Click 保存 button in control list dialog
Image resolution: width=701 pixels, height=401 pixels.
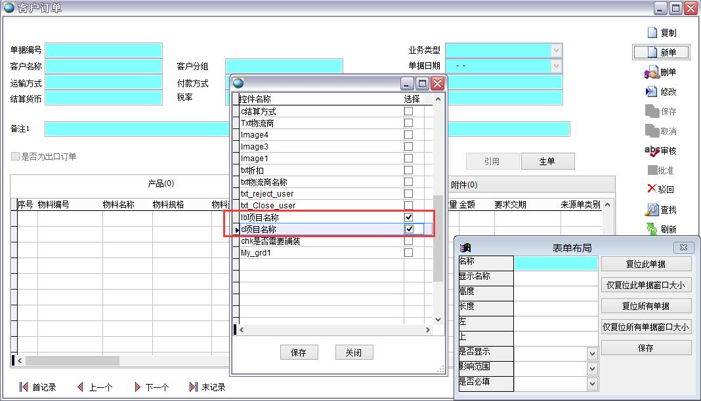[x=299, y=353]
